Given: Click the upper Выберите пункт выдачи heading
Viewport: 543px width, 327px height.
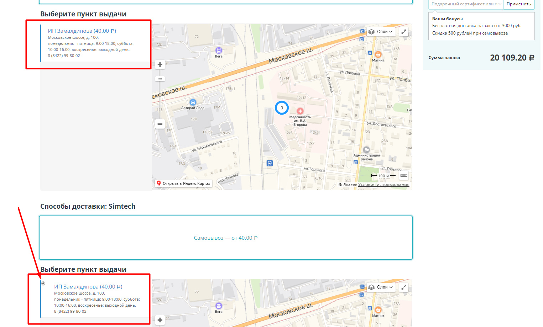Looking at the screenshot, I should [x=83, y=14].
